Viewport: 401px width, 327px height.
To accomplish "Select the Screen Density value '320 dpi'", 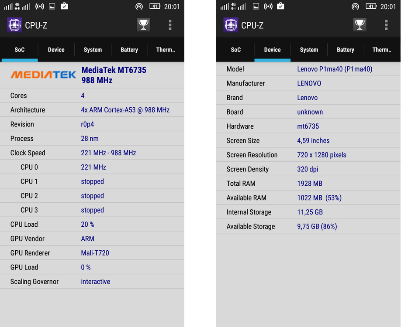I will point(308,169).
